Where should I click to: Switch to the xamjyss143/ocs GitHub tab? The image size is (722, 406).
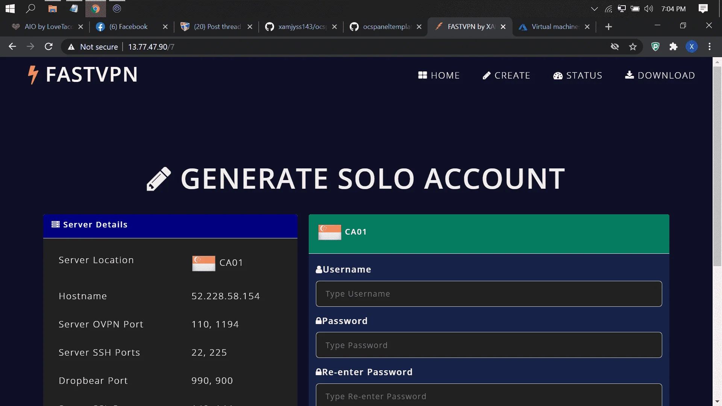[297, 27]
